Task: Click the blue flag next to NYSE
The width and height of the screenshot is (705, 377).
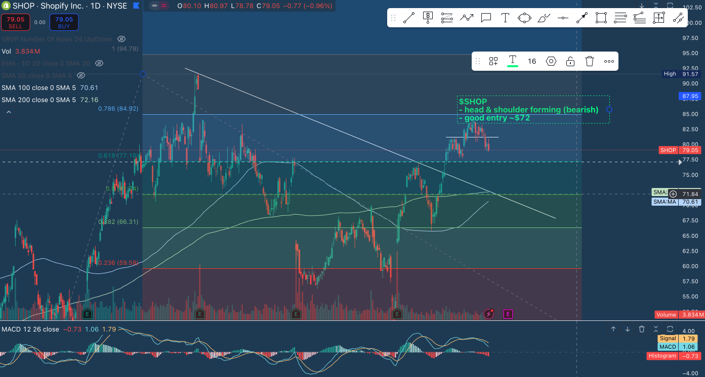Action: (136, 6)
